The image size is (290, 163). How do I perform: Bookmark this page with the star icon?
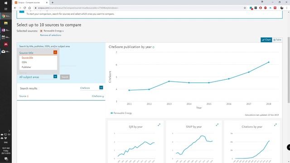(x=245, y=8)
